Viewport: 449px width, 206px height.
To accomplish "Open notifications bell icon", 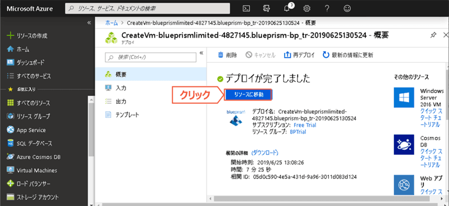I will tap(287, 8).
